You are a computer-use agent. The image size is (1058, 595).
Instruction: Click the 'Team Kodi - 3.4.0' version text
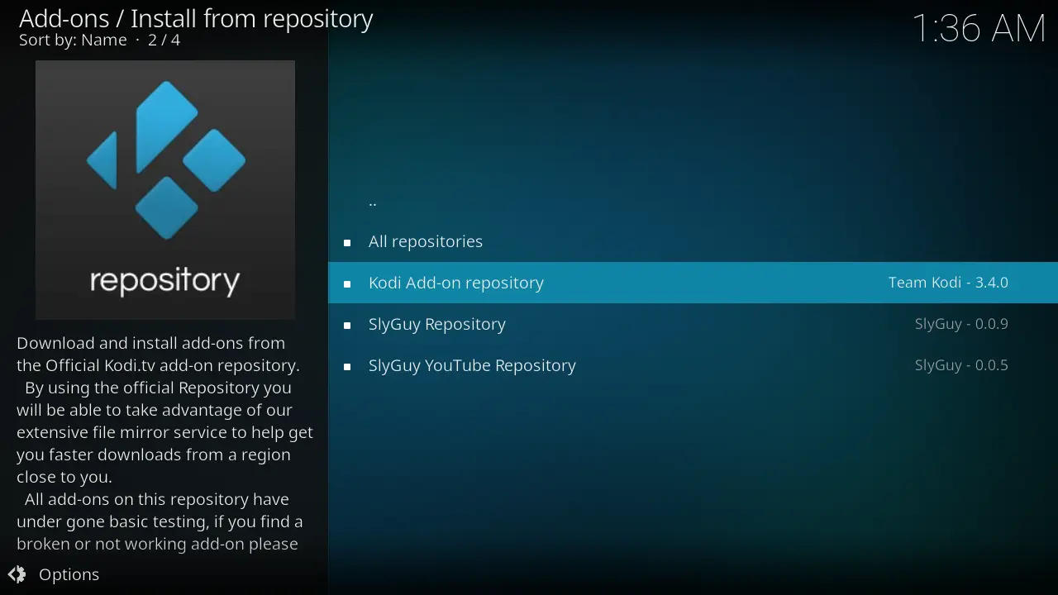pyautogui.click(x=948, y=283)
